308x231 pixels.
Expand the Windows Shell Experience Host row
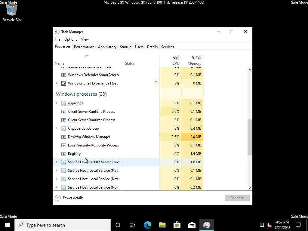tap(57, 83)
